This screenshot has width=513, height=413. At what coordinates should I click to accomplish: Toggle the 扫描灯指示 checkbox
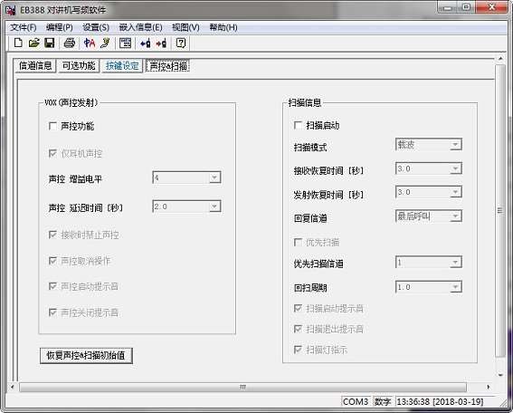point(298,350)
